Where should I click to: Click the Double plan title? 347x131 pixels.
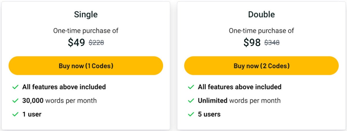pyautogui.click(x=261, y=14)
